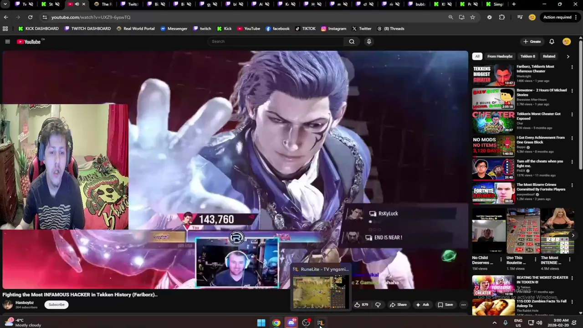
Task: Open Fariborz, Tekken's Most Infamous Cheater thumbnail
Action: [493, 75]
